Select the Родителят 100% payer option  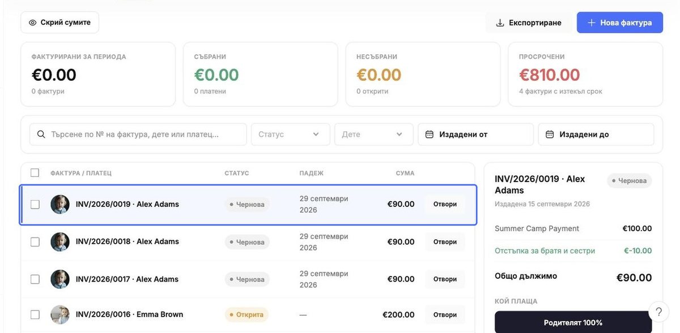(573, 322)
